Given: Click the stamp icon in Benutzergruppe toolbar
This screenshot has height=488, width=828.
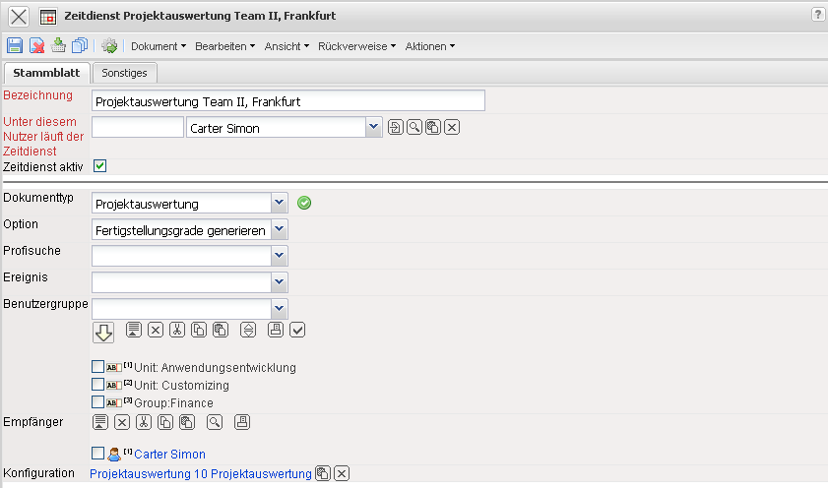Looking at the screenshot, I should [276, 330].
